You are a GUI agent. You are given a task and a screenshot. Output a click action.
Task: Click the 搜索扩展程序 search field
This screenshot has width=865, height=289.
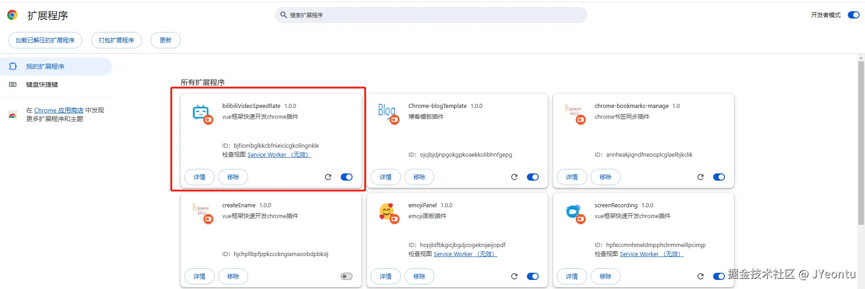pyautogui.click(x=431, y=15)
